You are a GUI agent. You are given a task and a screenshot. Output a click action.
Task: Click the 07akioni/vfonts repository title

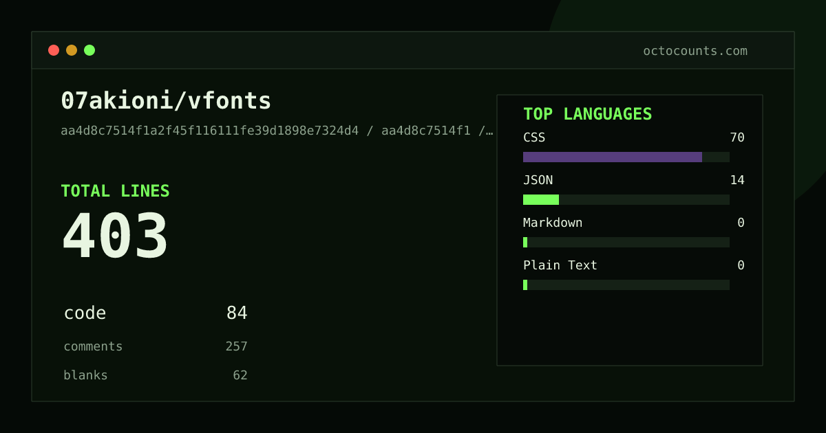[167, 101]
